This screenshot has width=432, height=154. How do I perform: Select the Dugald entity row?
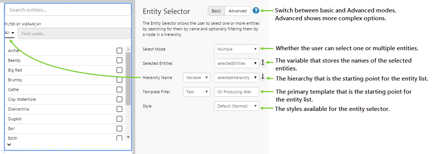click(x=65, y=119)
